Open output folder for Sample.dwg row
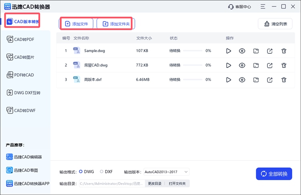This screenshot has width=301, height=195. tap(256, 51)
